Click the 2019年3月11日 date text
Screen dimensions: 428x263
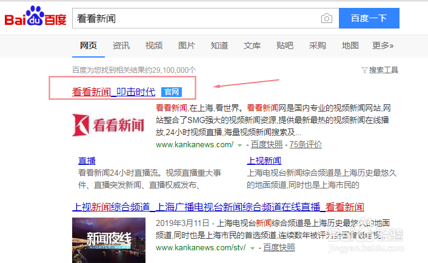pos(182,223)
